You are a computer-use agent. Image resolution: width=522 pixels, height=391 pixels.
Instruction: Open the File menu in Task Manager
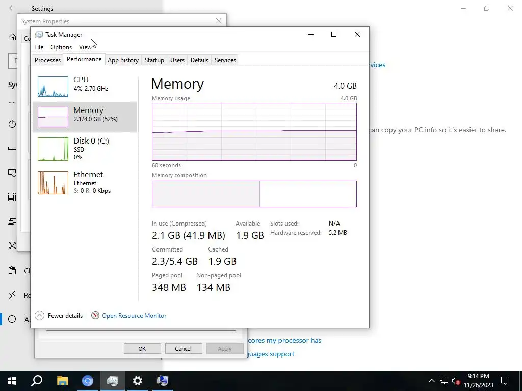(39, 47)
